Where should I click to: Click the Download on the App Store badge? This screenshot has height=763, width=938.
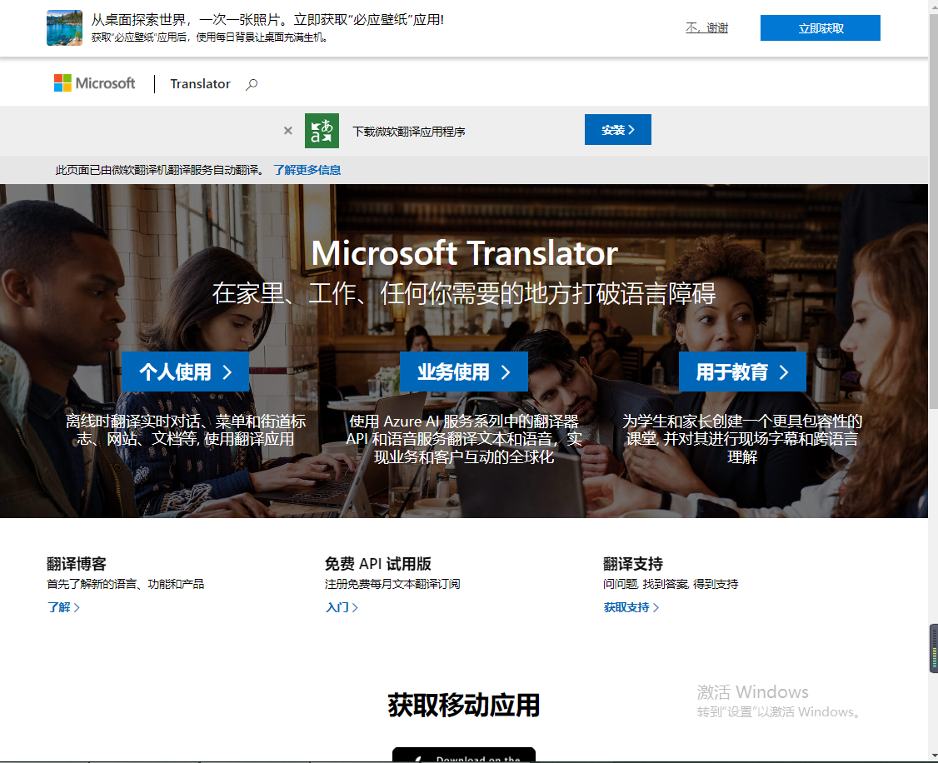coord(464,755)
